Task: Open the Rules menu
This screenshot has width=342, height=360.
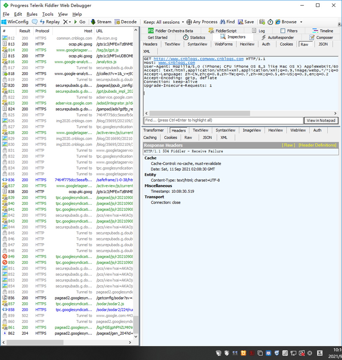Action: click(x=32, y=14)
